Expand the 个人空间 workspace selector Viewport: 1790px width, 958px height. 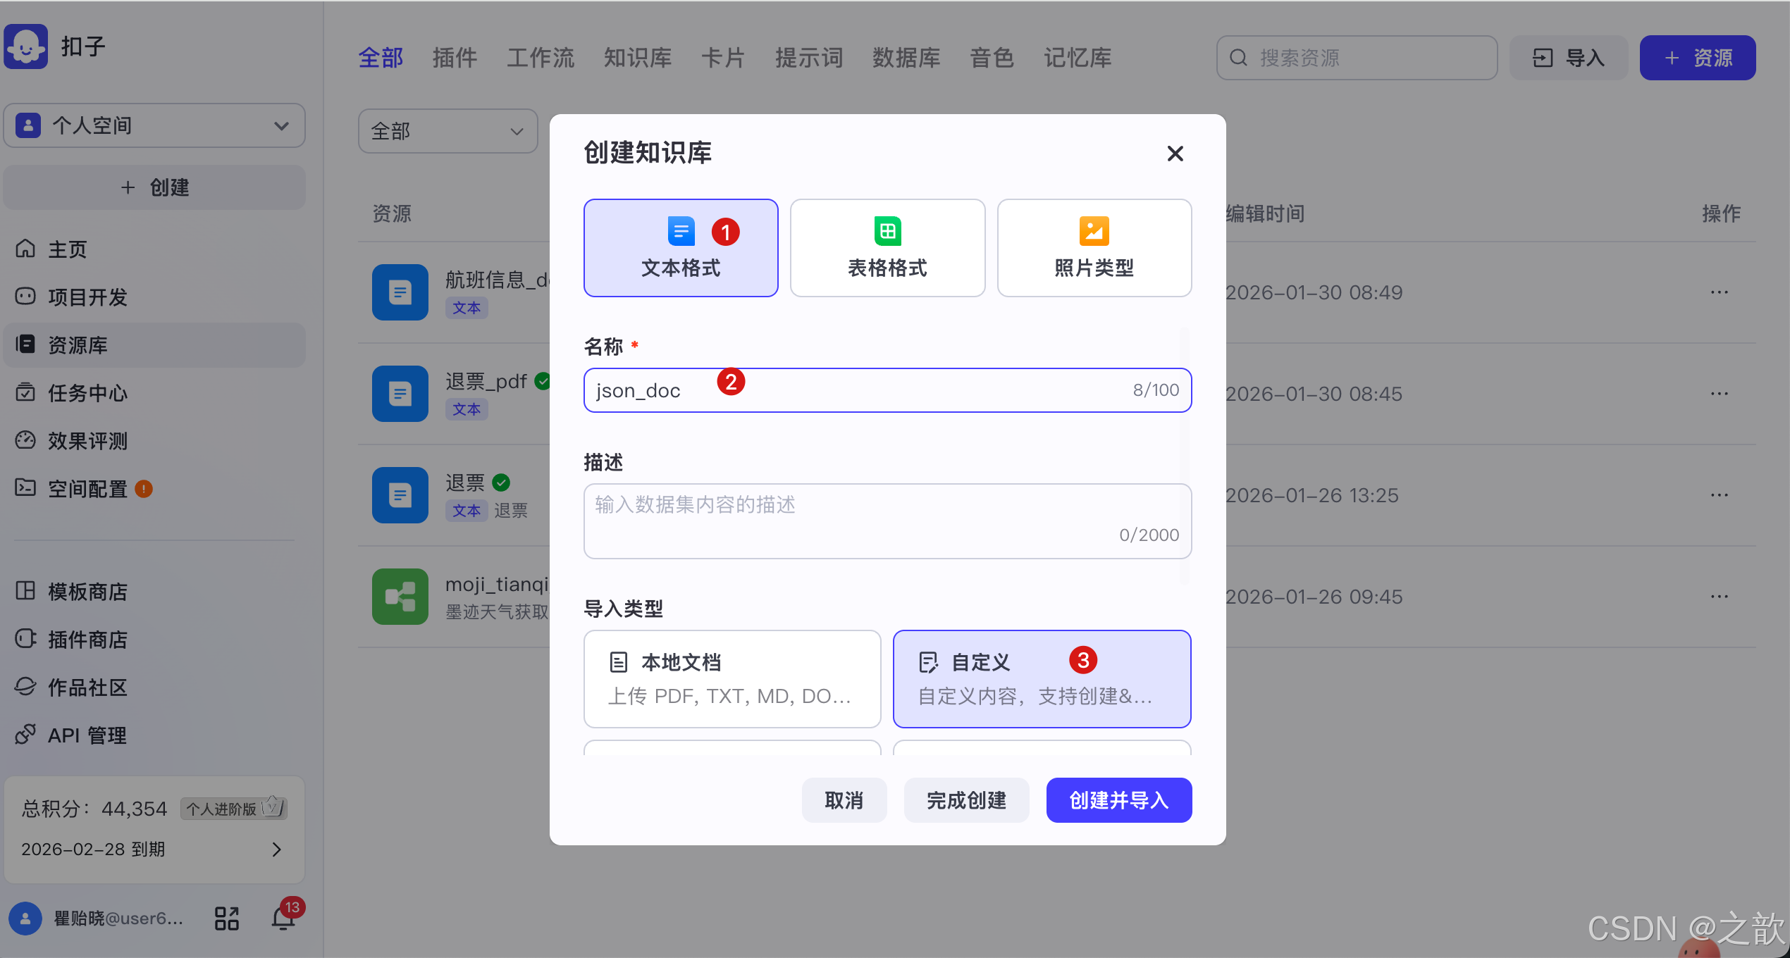[154, 125]
